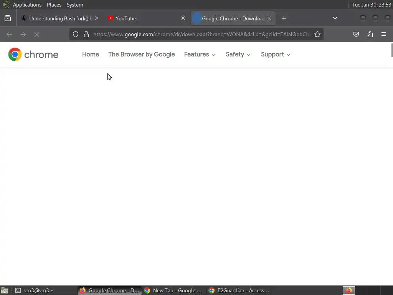Open the Extensions puzzle icon
Viewport: 393px width, 295px height.
tap(370, 34)
